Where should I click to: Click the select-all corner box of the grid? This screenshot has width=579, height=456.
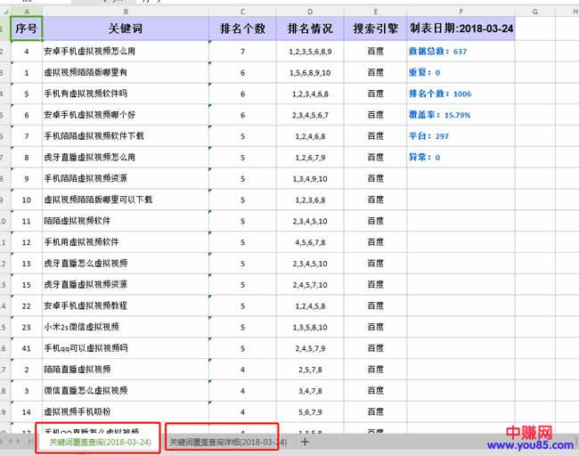(4, 11)
